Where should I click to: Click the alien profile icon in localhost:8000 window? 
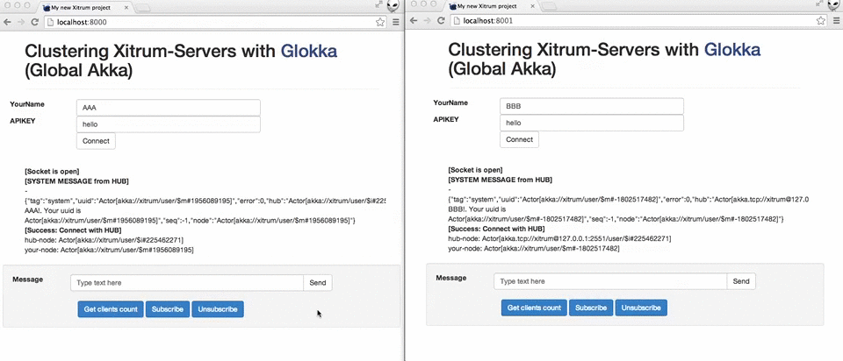(x=394, y=6)
